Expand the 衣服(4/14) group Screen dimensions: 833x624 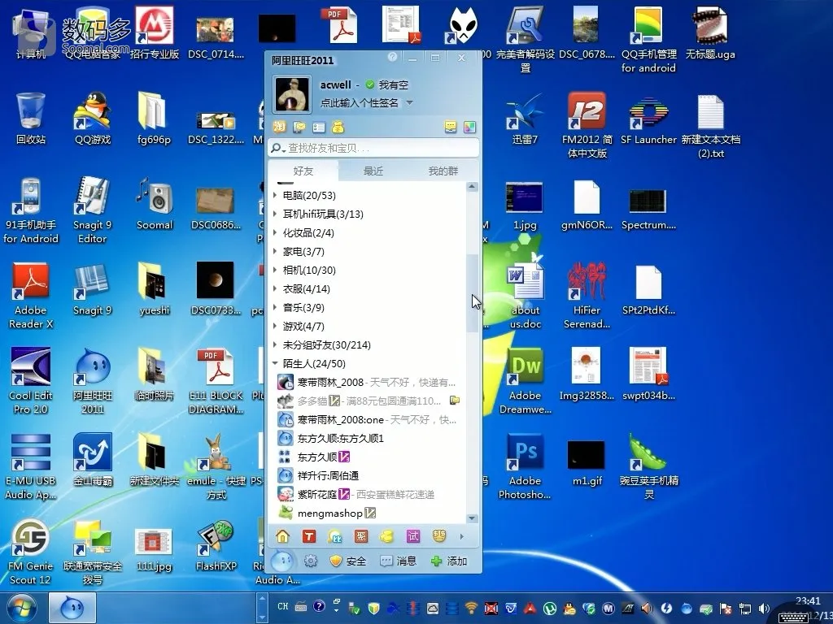pos(275,288)
